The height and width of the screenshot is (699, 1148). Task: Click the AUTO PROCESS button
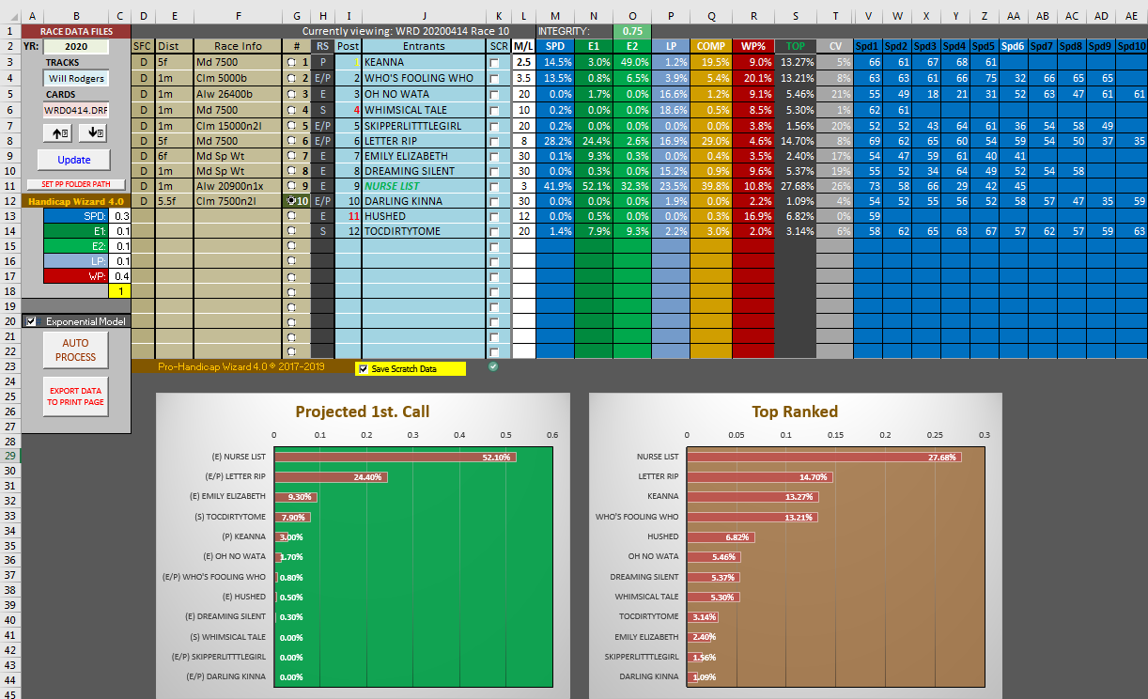pos(75,350)
